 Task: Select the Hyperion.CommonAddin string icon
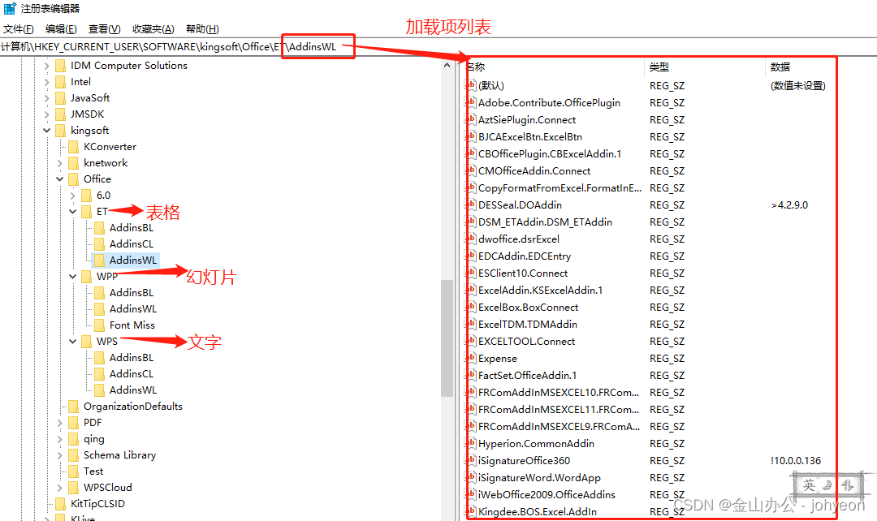coord(471,444)
